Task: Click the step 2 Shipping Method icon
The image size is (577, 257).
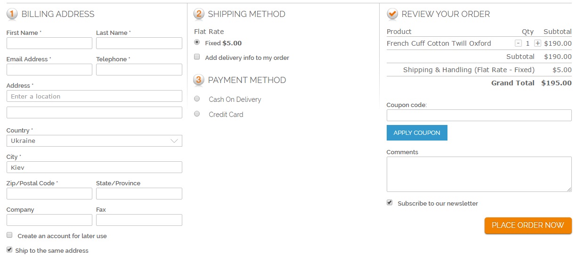Action: point(199,14)
